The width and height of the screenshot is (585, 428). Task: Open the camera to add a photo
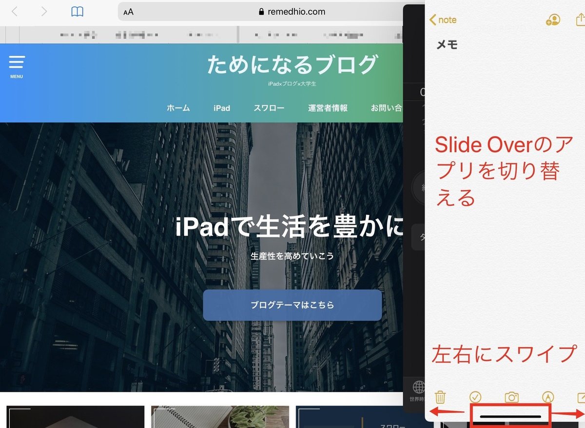[511, 397]
